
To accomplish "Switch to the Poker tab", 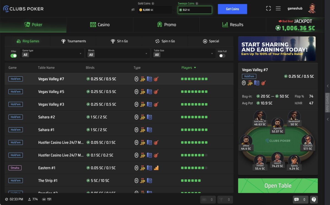I will [33, 25].
